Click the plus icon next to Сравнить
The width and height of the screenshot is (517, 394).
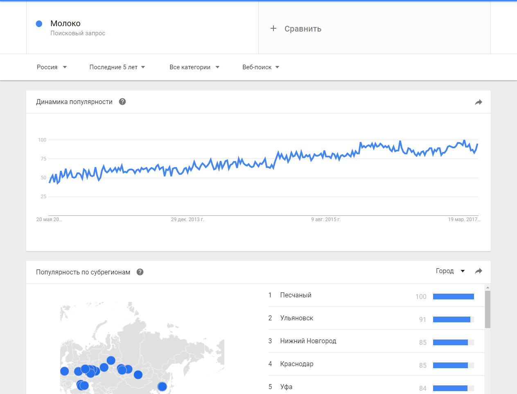tap(273, 28)
